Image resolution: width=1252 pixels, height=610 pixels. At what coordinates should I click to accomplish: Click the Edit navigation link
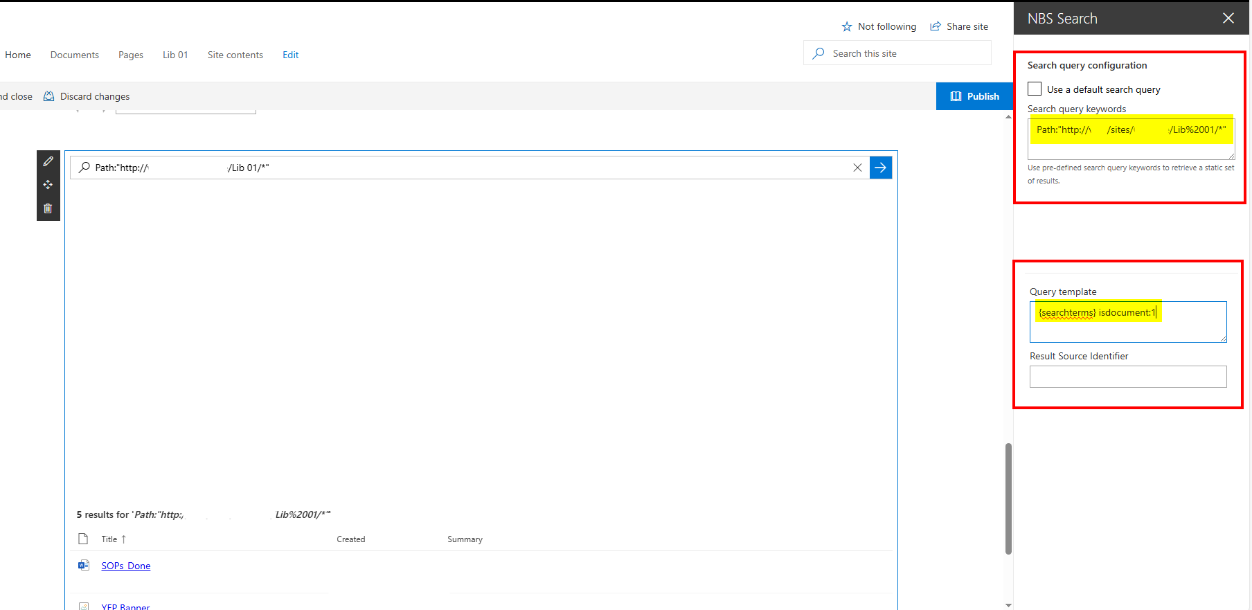point(291,55)
